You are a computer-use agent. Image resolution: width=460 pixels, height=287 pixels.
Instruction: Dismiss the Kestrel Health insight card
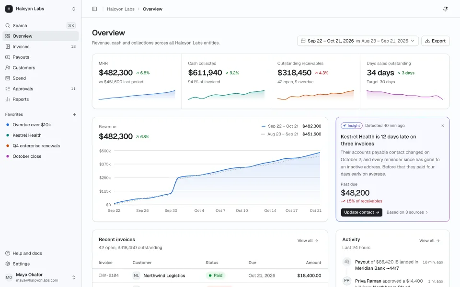[x=443, y=126]
